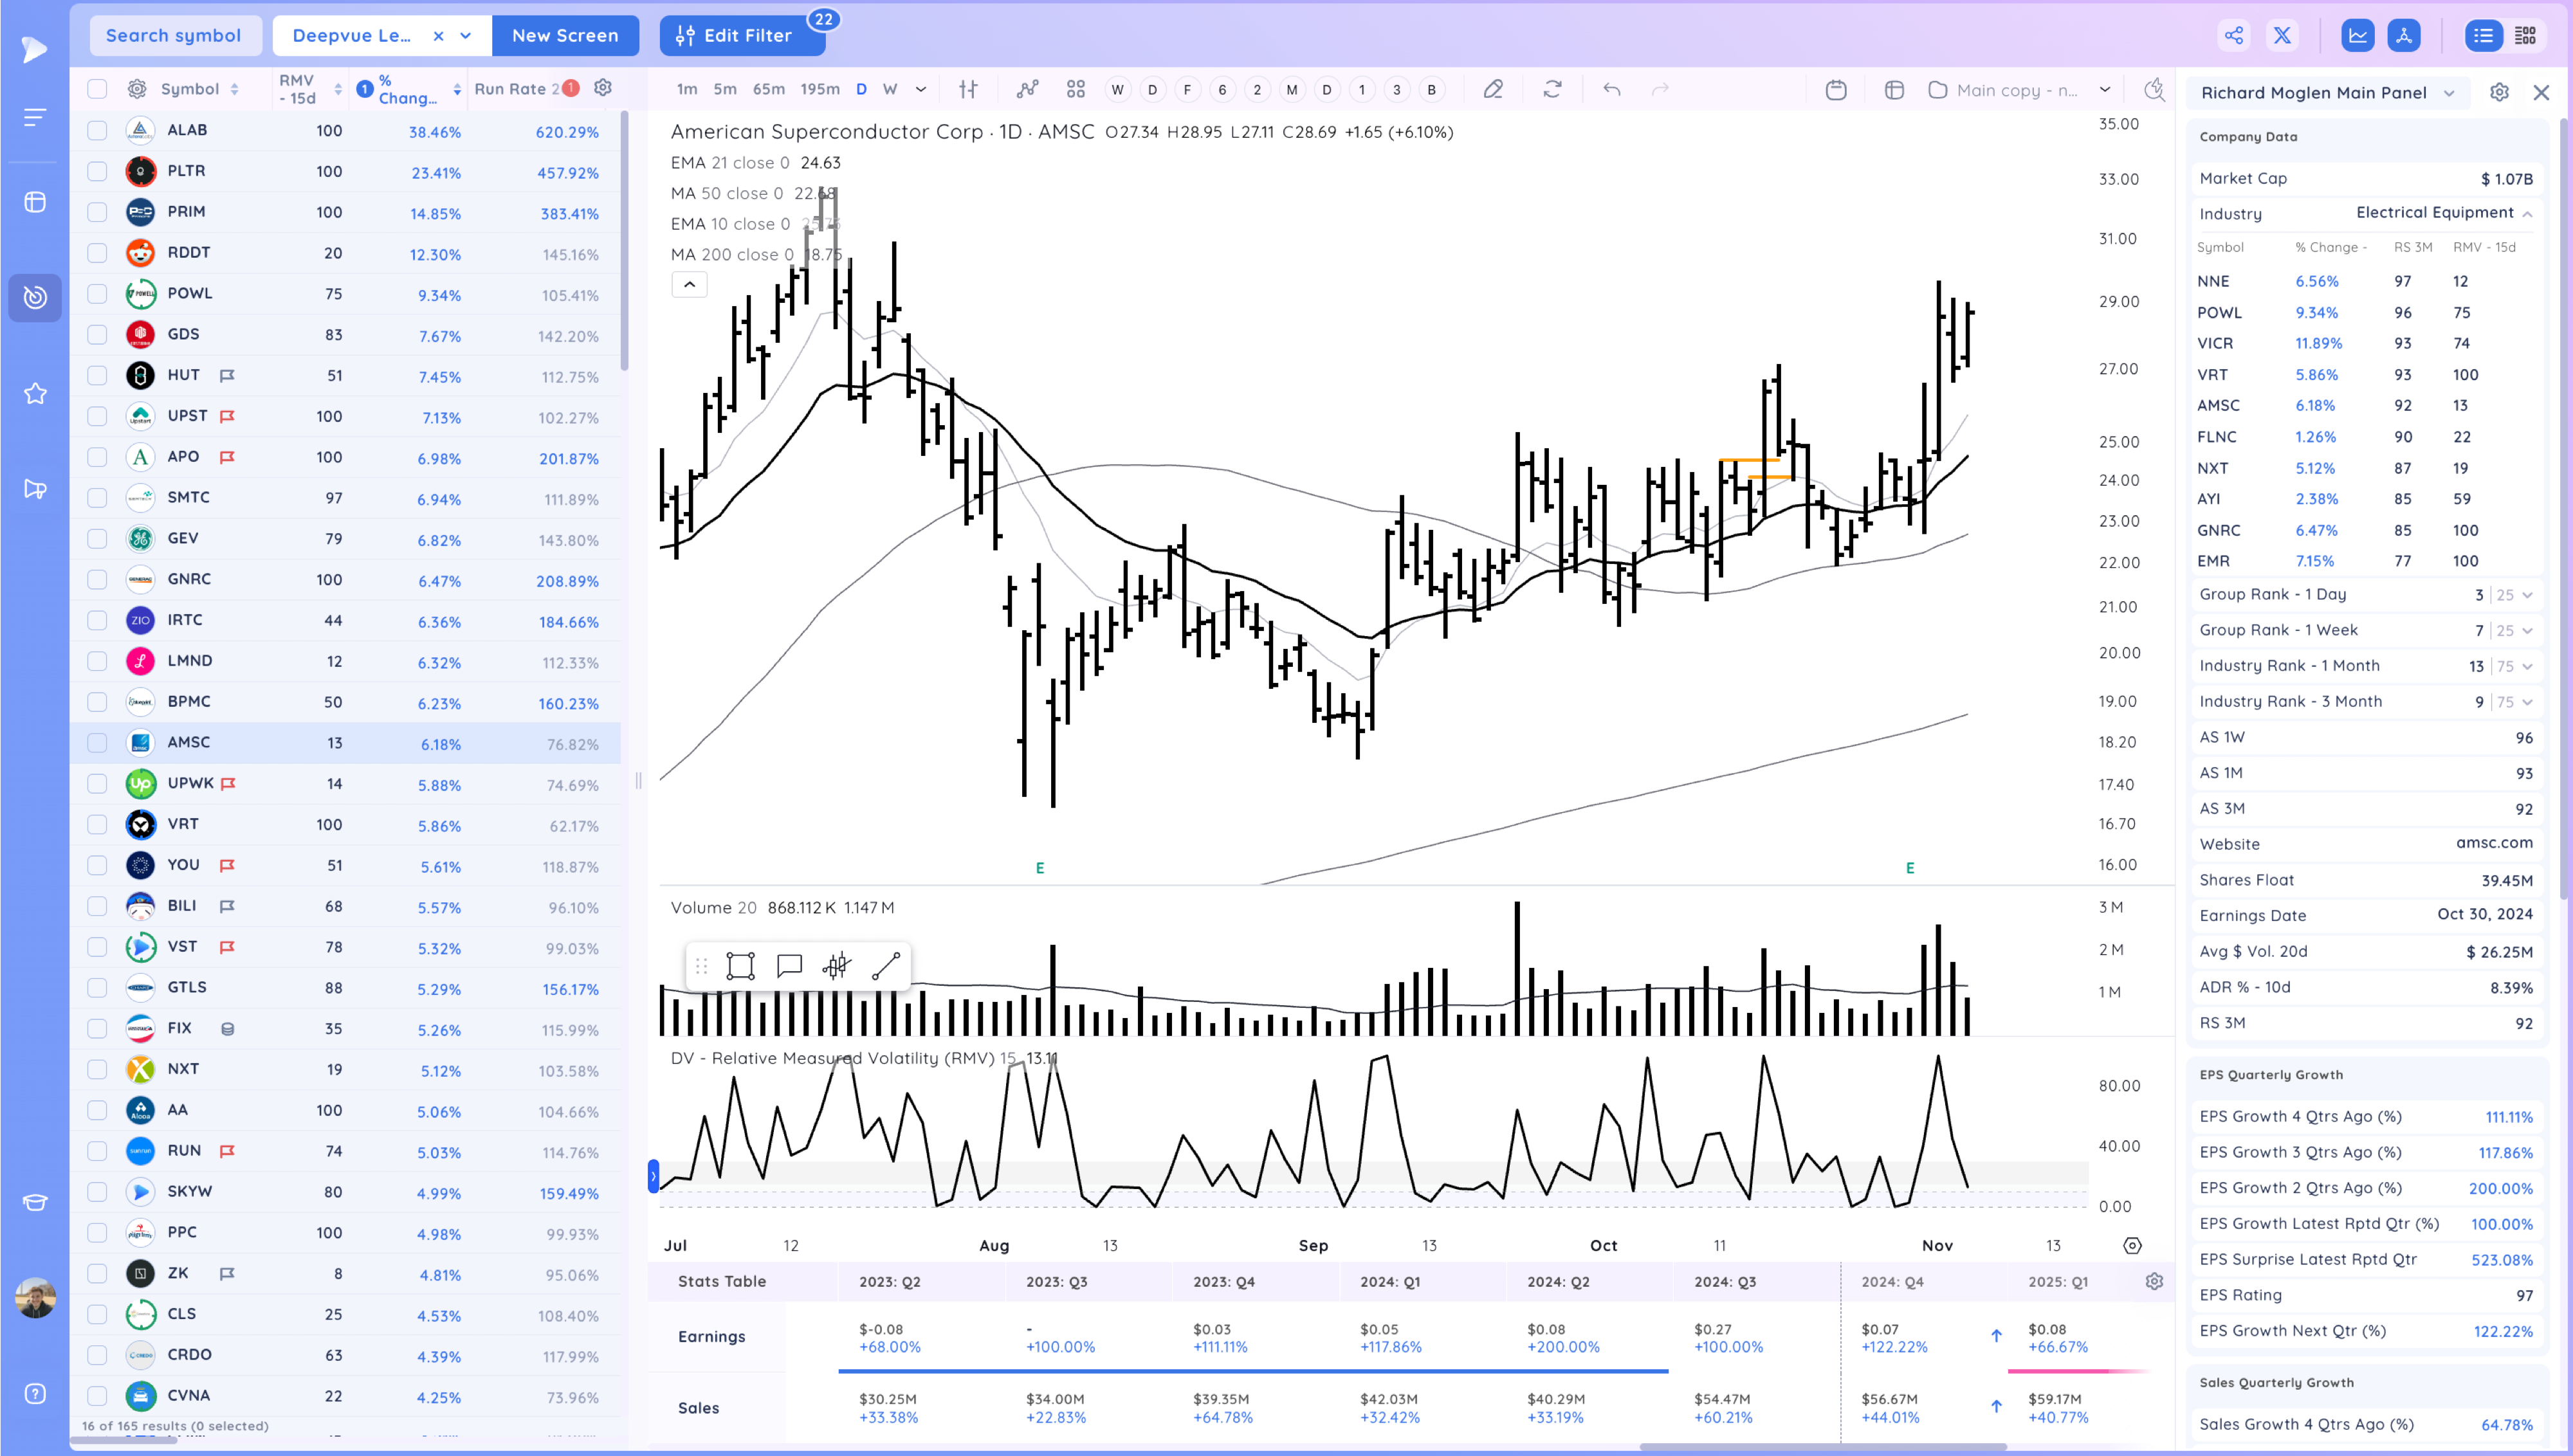Open the pencil drawing tool

click(x=1492, y=89)
